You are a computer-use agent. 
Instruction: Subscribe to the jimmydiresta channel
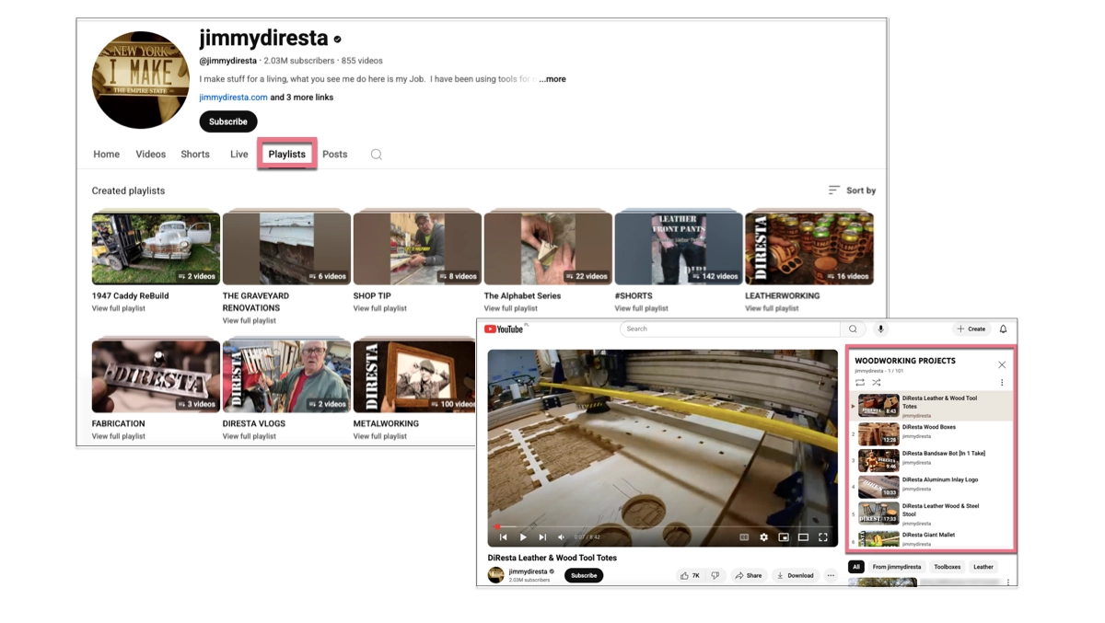(227, 121)
